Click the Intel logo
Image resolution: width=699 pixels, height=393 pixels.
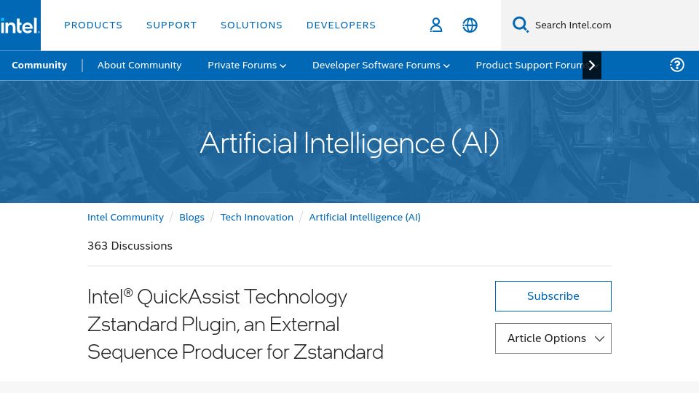[20, 25]
